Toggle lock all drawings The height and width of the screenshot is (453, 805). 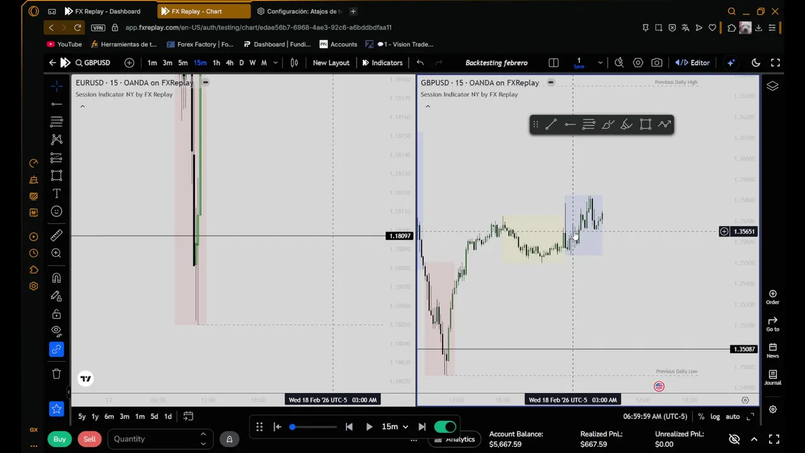click(57, 314)
